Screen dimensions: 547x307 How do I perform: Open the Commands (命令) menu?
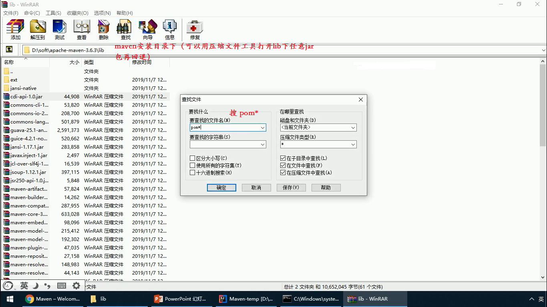32,13
